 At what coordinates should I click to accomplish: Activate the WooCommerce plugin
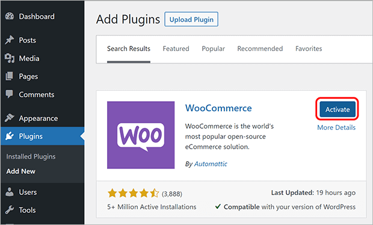point(338,109)
